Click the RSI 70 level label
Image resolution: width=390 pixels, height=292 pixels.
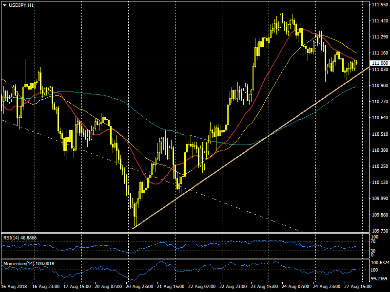click(373, 241)
